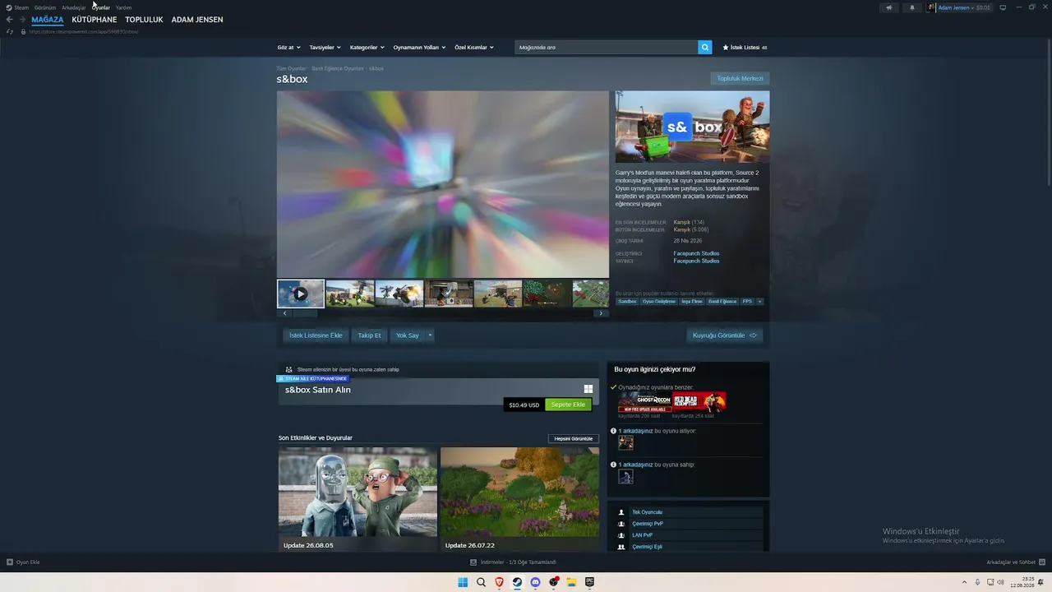
Task: Open the Kategoriler dropdown menu
Action: tap(367, 48)
